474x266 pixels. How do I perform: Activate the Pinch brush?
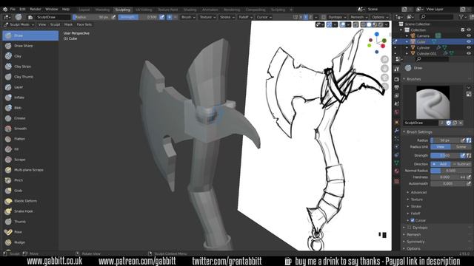coord(30,180)
